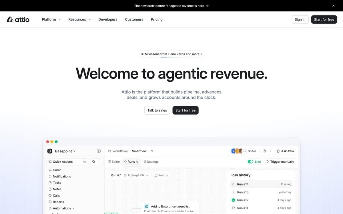
Task: Click header Start for free button
Action: (324, 19)
